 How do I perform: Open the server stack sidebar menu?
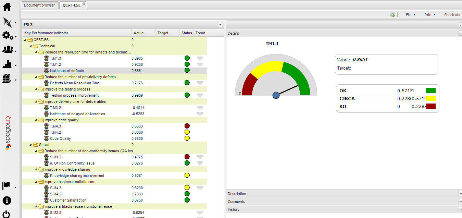click(8, 78)
